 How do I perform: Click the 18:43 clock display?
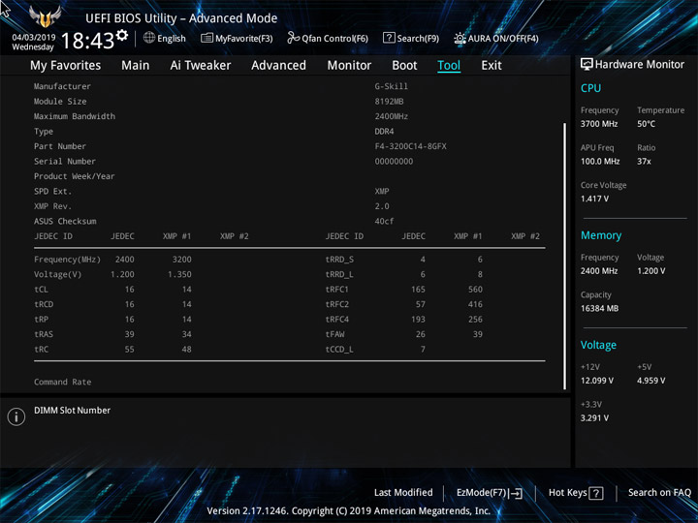click(x=87, y=41)
